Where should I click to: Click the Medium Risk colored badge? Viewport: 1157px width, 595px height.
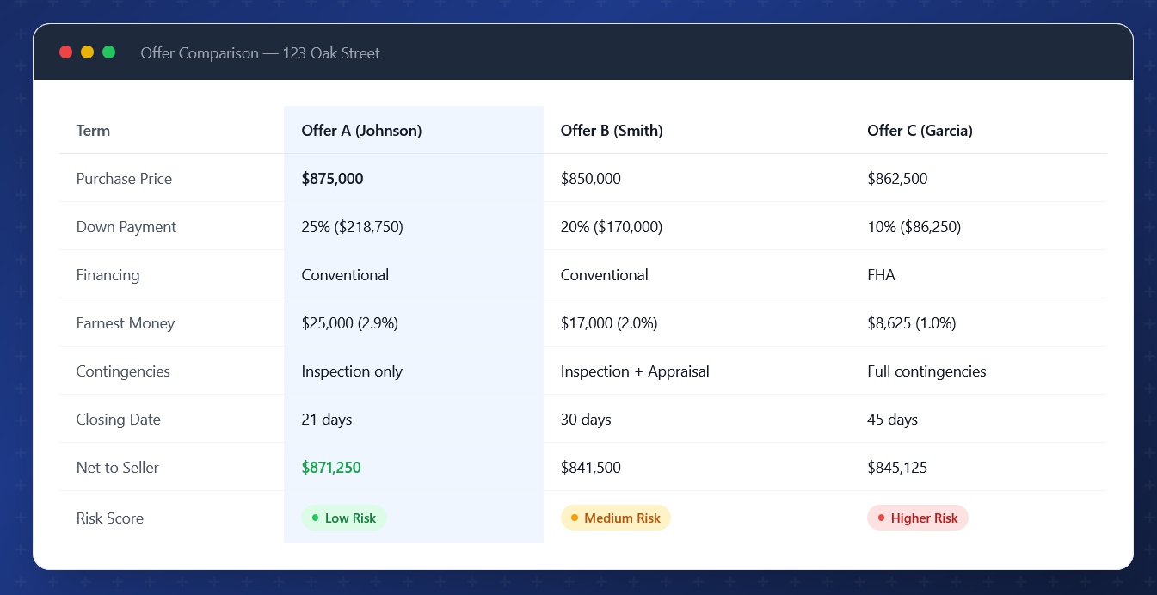[x=616, y=518]
